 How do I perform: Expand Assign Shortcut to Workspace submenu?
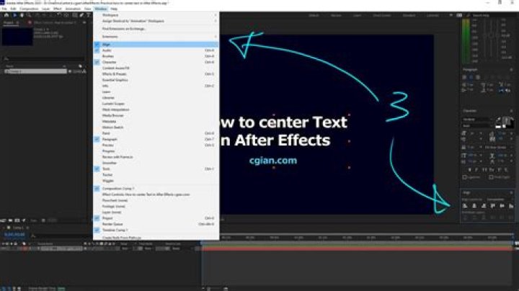coord(156,21)
